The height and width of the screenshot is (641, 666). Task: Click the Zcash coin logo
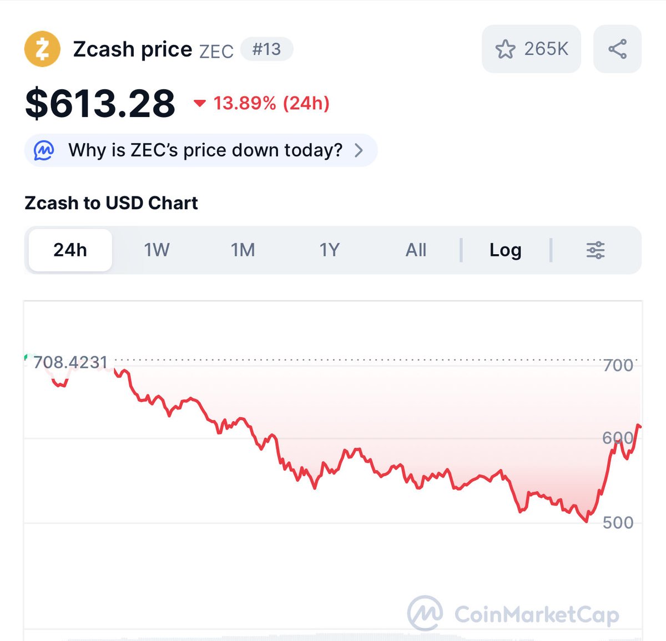(x=42, y=49)
